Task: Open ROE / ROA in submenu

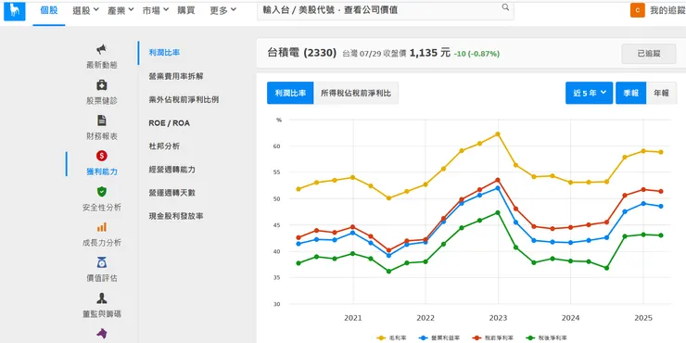Action: pos(170,123)
